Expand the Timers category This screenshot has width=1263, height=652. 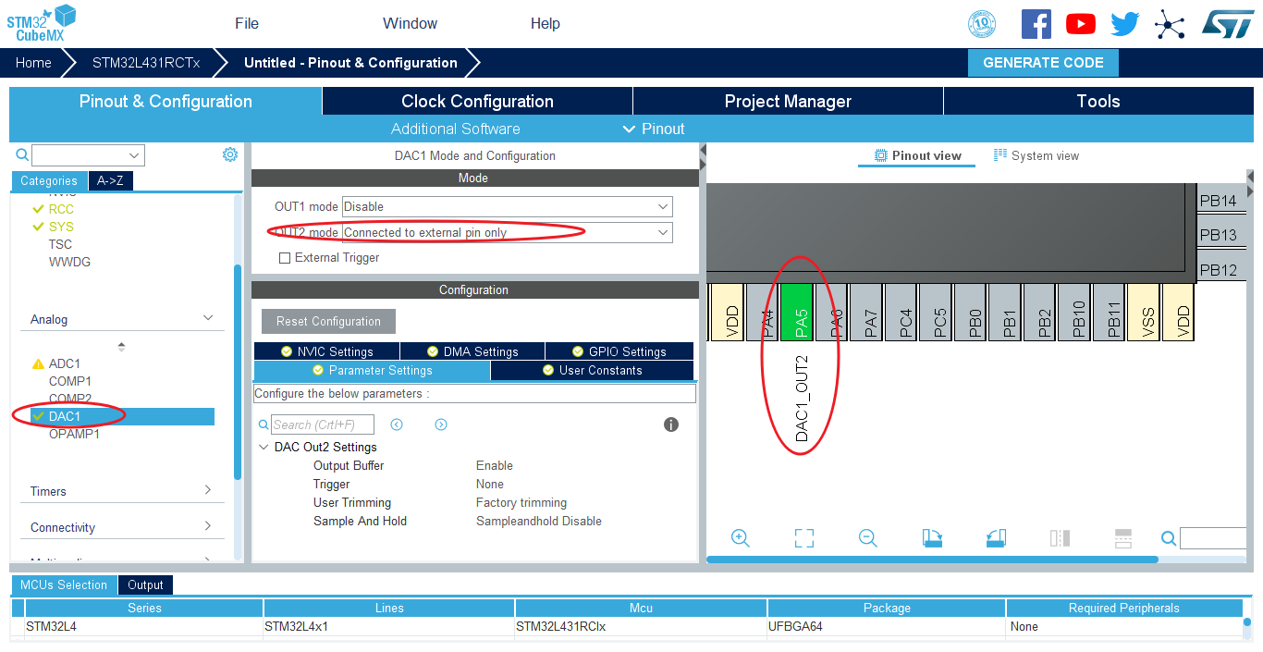coord(208,490)
